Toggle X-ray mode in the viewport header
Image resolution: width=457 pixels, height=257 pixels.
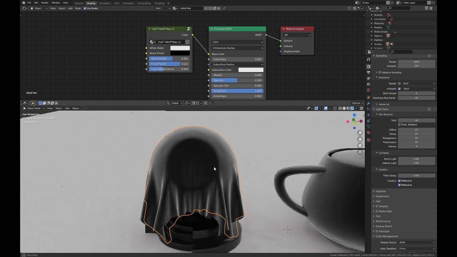[335, 108]
